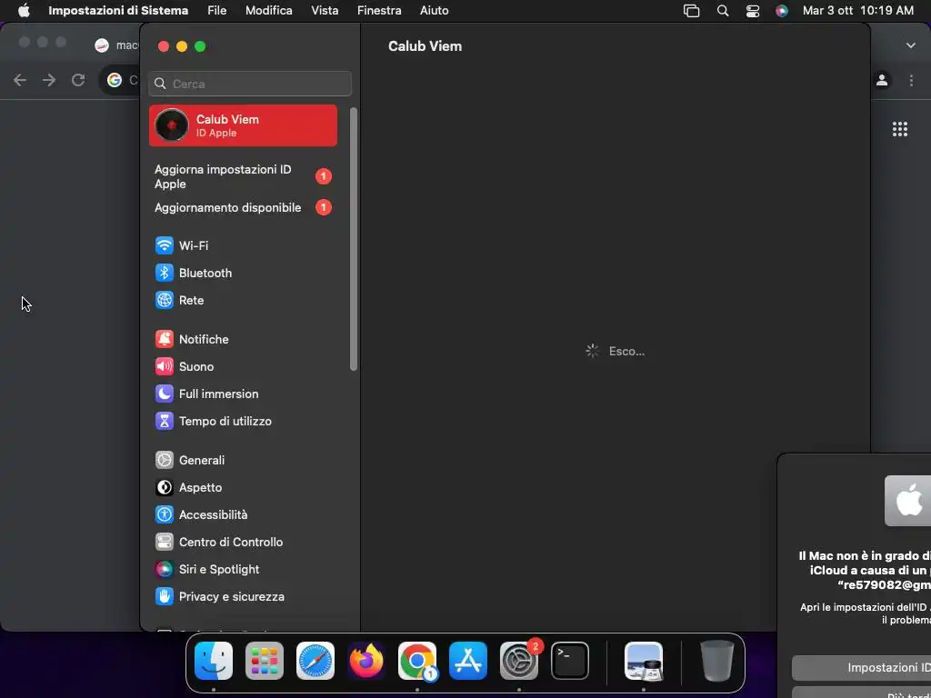Image resolution: width=931 pixels, height=698 pixels.
Task: Open Impostazioni di Sistema menu
Action: click(118, 11)
